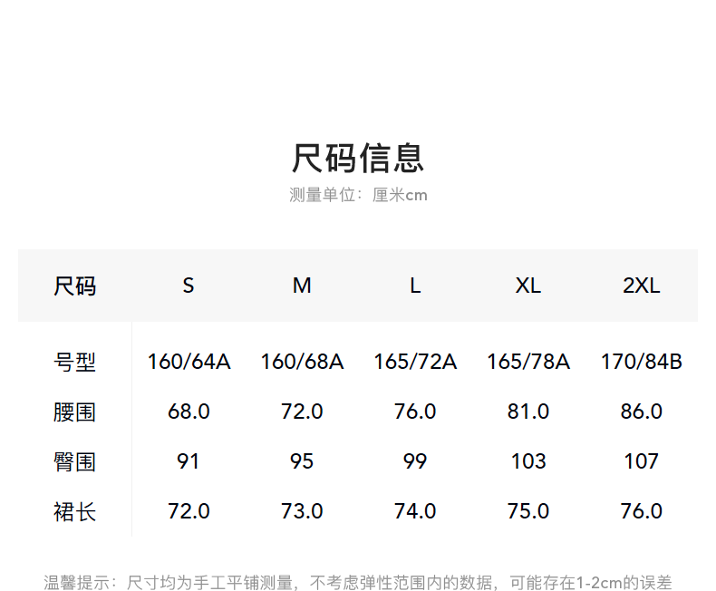Select the M size column header
This screenshot has height=591, width=716.
pyautogui.click(x=302, y=286)
